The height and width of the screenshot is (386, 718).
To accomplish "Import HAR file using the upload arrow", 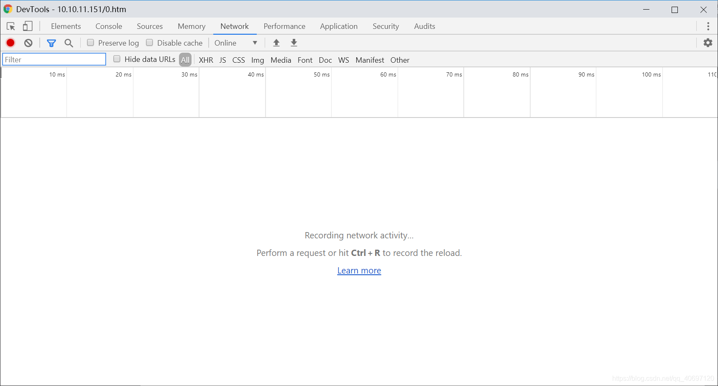I will [276, 43].
